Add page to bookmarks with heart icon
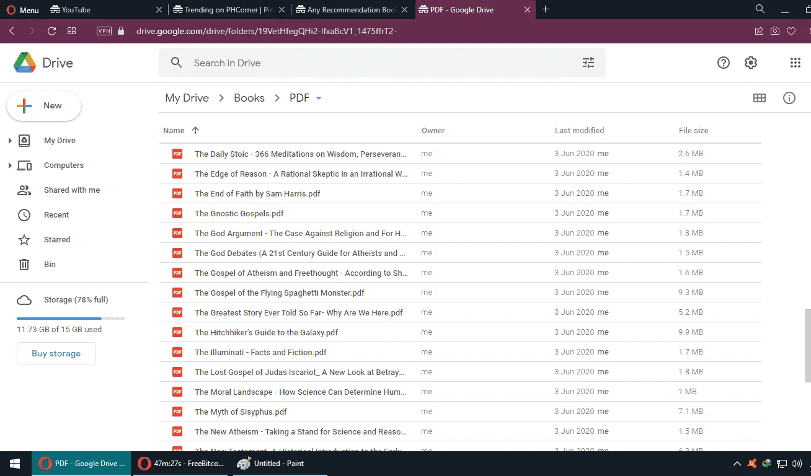Image resolution: width=811 pixels, height=476 pixels. [x=791, y=31]
